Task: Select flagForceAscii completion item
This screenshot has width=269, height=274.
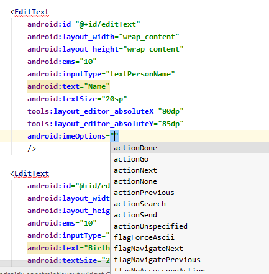Action: pyautogui.click(x=189, y=237)
